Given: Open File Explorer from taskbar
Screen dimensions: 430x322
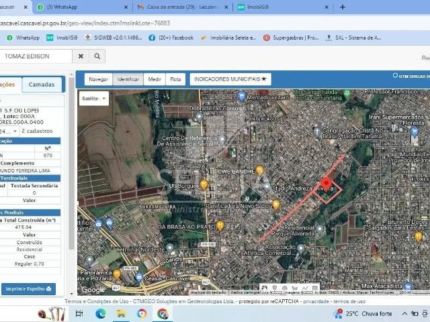Looking at the screenshot, I should (x=121, y=313).
